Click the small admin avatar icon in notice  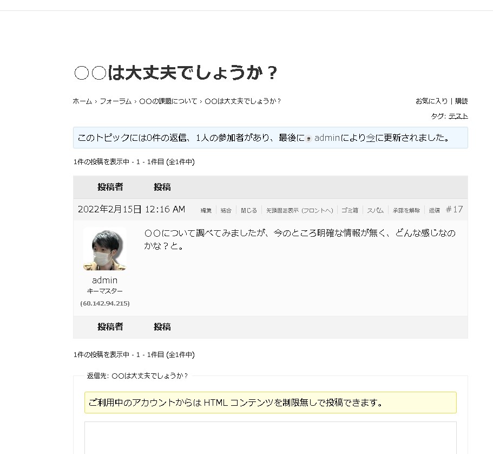(x=308, y=138)
